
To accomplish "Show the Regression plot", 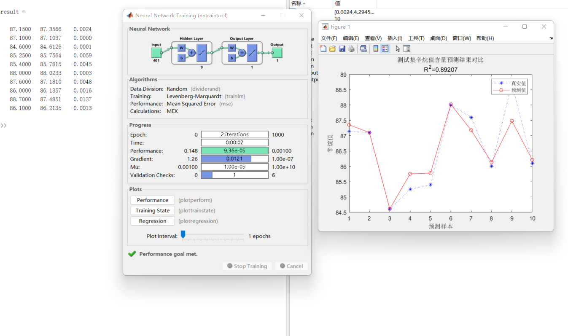I will coord(153,221).
